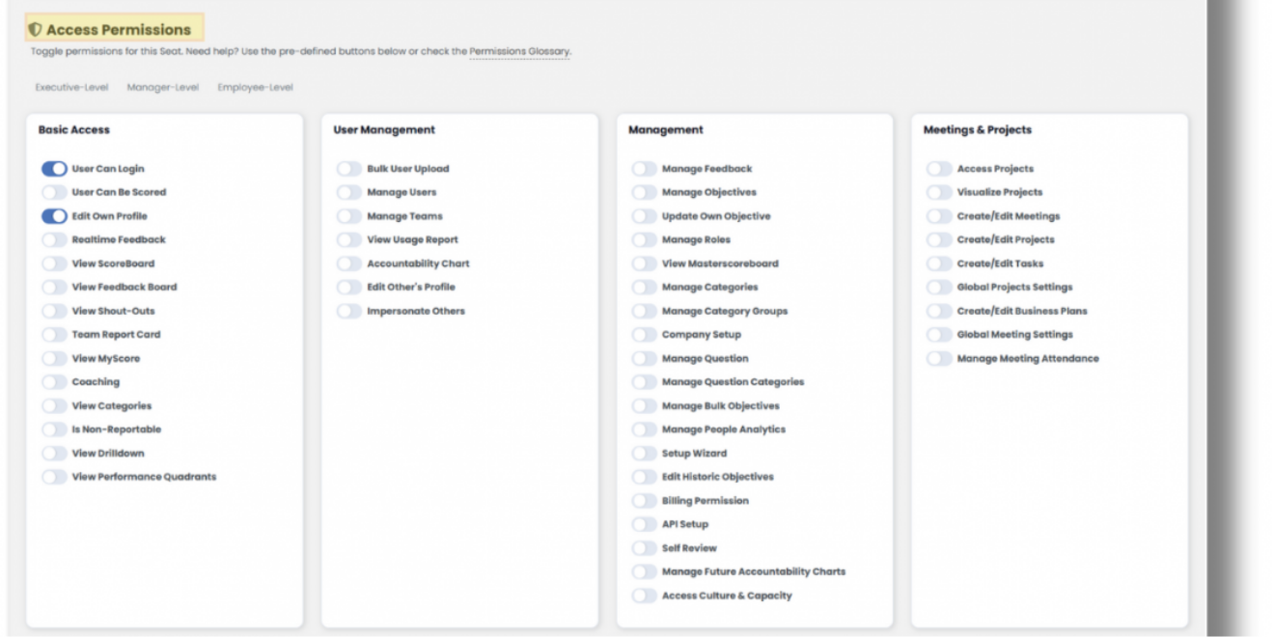Enable Access Culture & Capacity switch
Viewport: 1274px width, 637px height.
[x=645, y=595]
